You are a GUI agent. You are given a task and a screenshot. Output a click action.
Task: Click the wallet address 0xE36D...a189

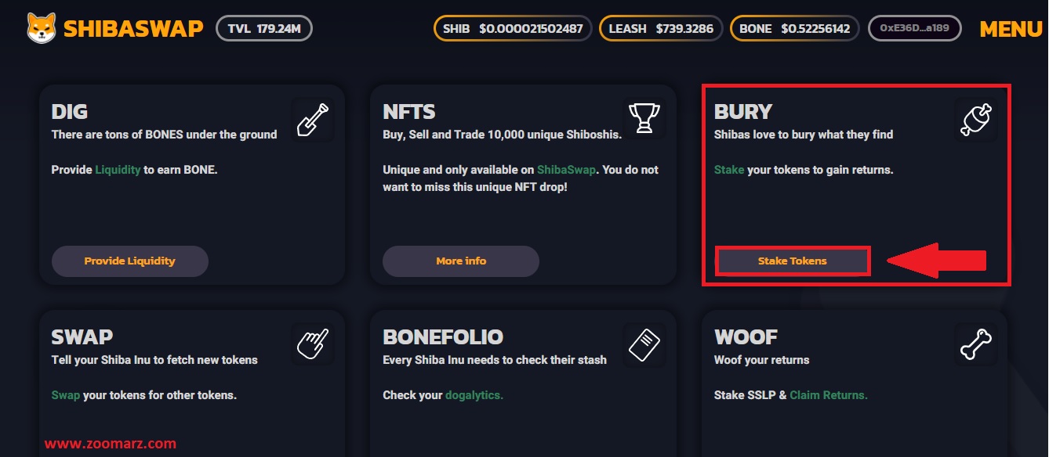click(x=915, y=28)
